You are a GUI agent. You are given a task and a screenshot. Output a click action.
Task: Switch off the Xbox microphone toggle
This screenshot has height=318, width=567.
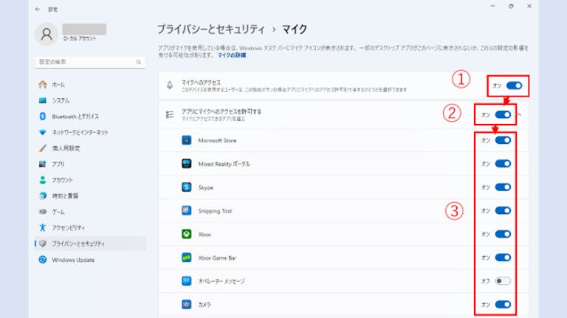coord(503,234)
